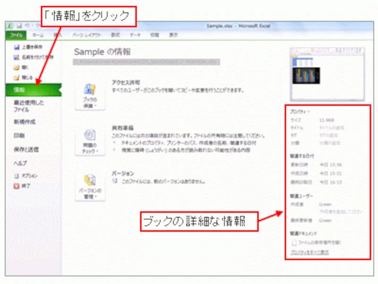Click the 関連ドキュメント (Related Documents) heading

click(x=303, y=233)
